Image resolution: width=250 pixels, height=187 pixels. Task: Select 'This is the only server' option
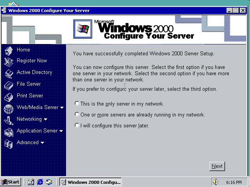click(x=77, y=104)
